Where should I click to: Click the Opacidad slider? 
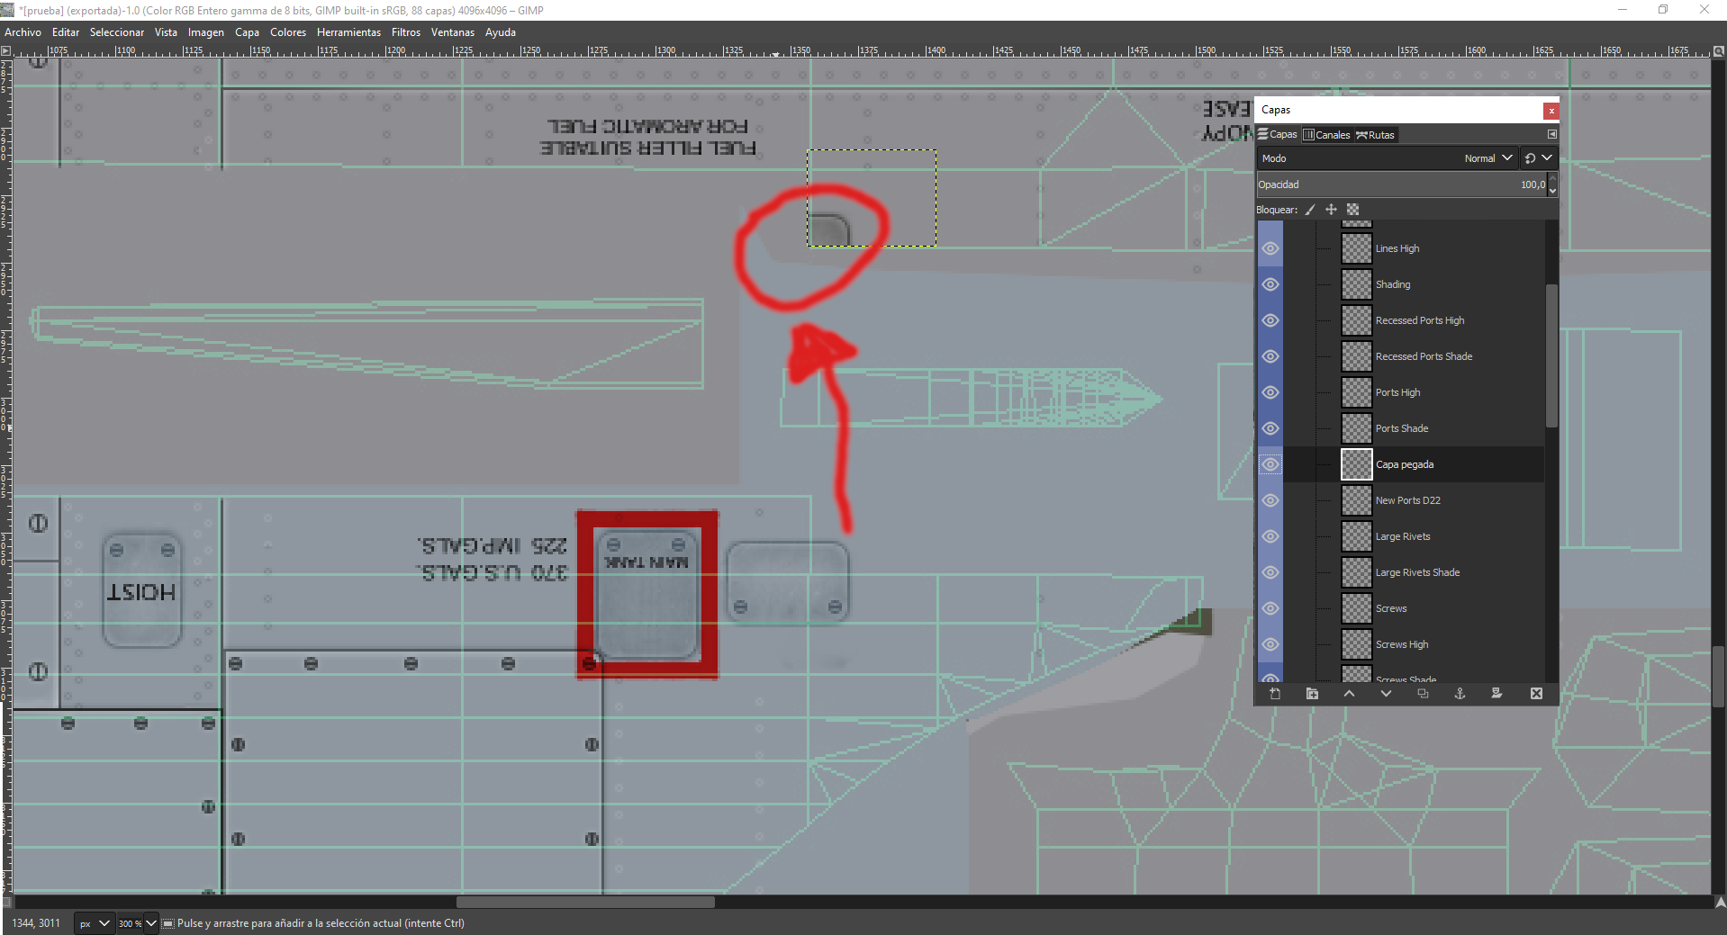1400,184
